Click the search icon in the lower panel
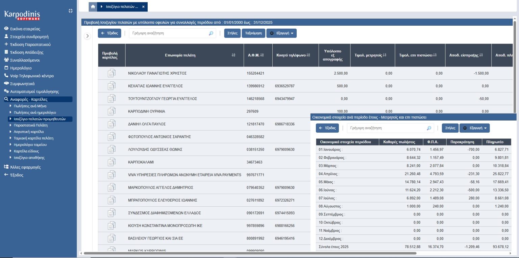 pyautogui.click(x=429, y=128)
